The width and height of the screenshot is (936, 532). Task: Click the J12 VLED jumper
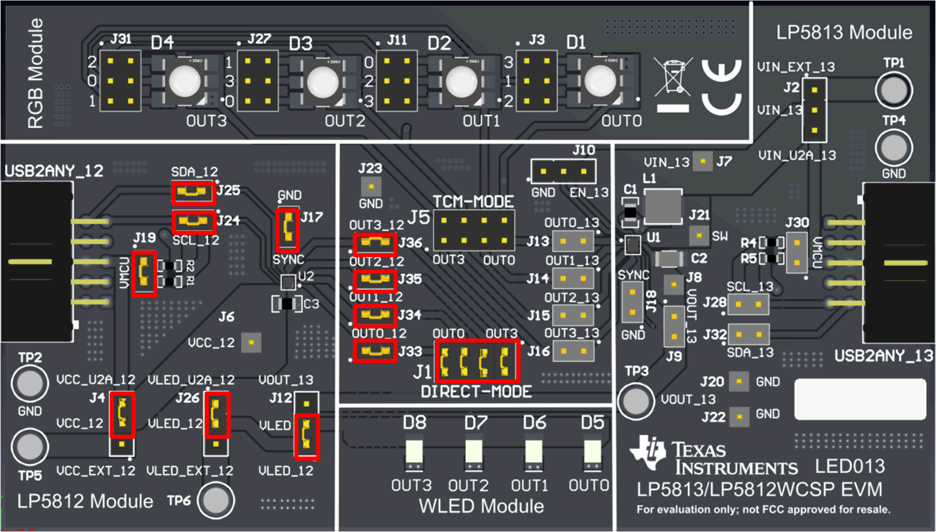[307, 436]
